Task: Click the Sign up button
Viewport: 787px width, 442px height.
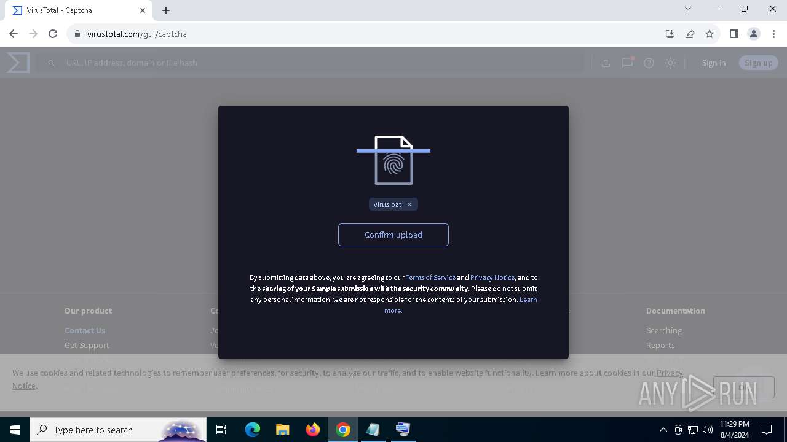Action: point(759,63)
